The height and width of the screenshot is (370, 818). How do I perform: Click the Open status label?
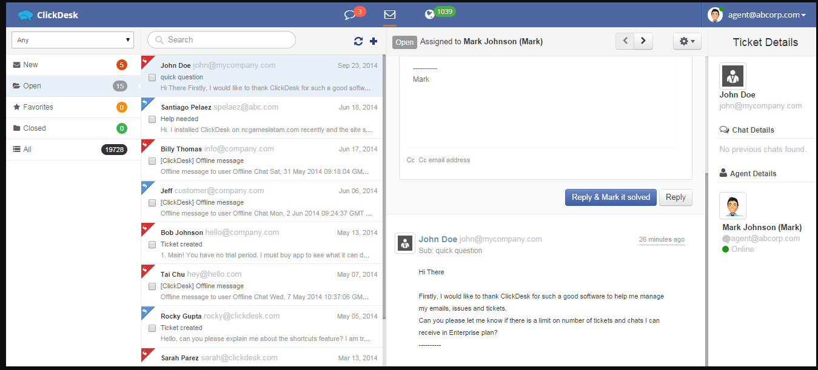tap(404, 42)
